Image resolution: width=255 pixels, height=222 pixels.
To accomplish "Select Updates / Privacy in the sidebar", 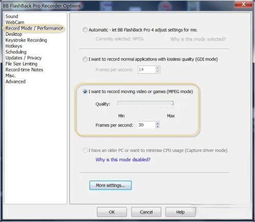I will (x=23, y=58).
